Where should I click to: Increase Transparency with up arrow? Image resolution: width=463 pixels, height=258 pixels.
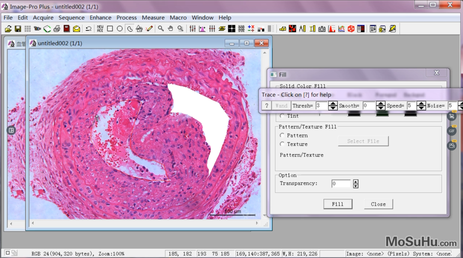(x=356, y=182)
